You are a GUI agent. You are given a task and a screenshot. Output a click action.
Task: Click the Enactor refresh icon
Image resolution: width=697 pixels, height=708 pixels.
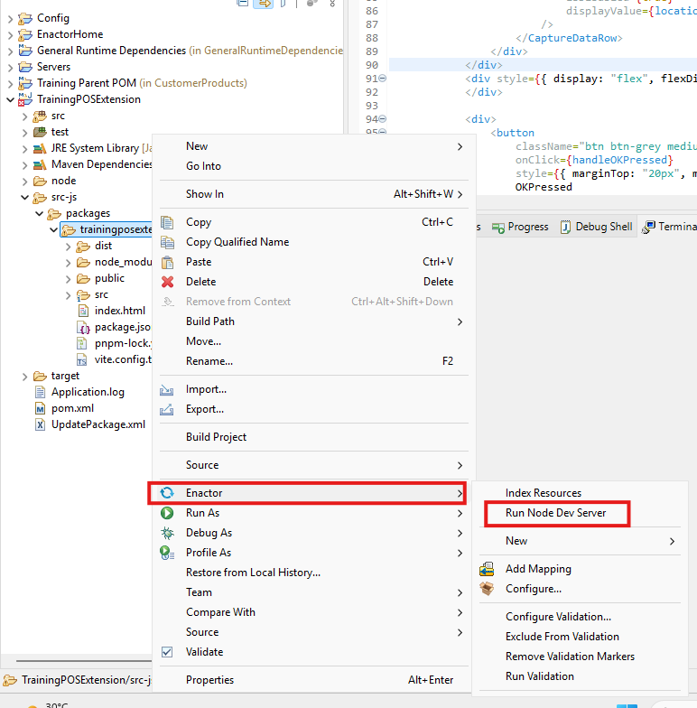click(x=167, y=493)
